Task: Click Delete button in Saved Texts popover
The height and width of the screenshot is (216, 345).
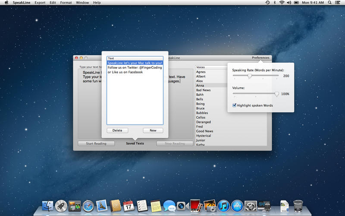Action: click(x=117, y=130)
